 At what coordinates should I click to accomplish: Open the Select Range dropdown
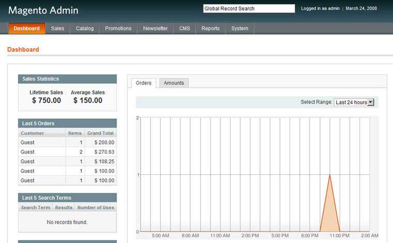point(354,102)
